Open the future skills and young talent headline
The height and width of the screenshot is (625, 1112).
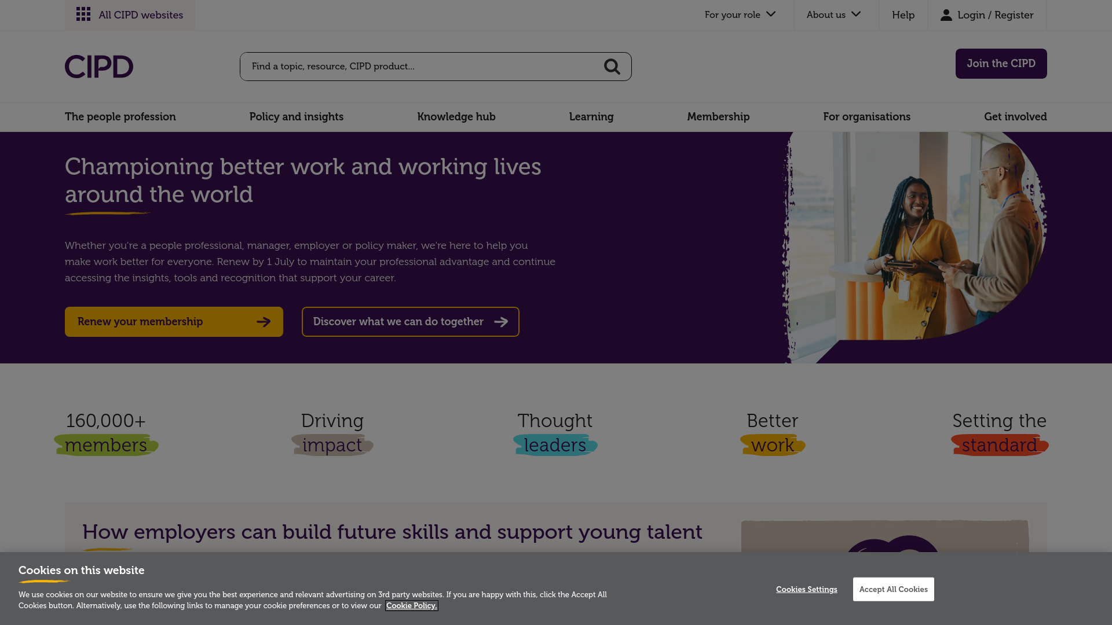point(392,532)
